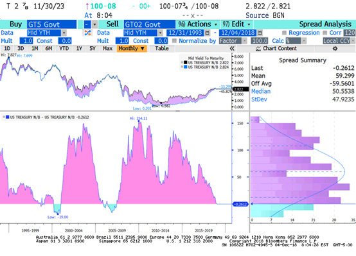This screenshot has height=256, width=356.
Task: Switch to the Table view
Action: pos(162,49)
